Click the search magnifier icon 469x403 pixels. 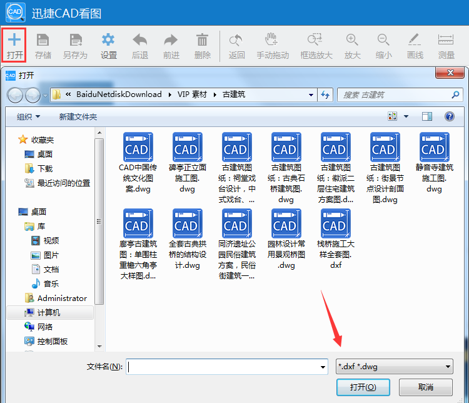(x=455, y=95)
